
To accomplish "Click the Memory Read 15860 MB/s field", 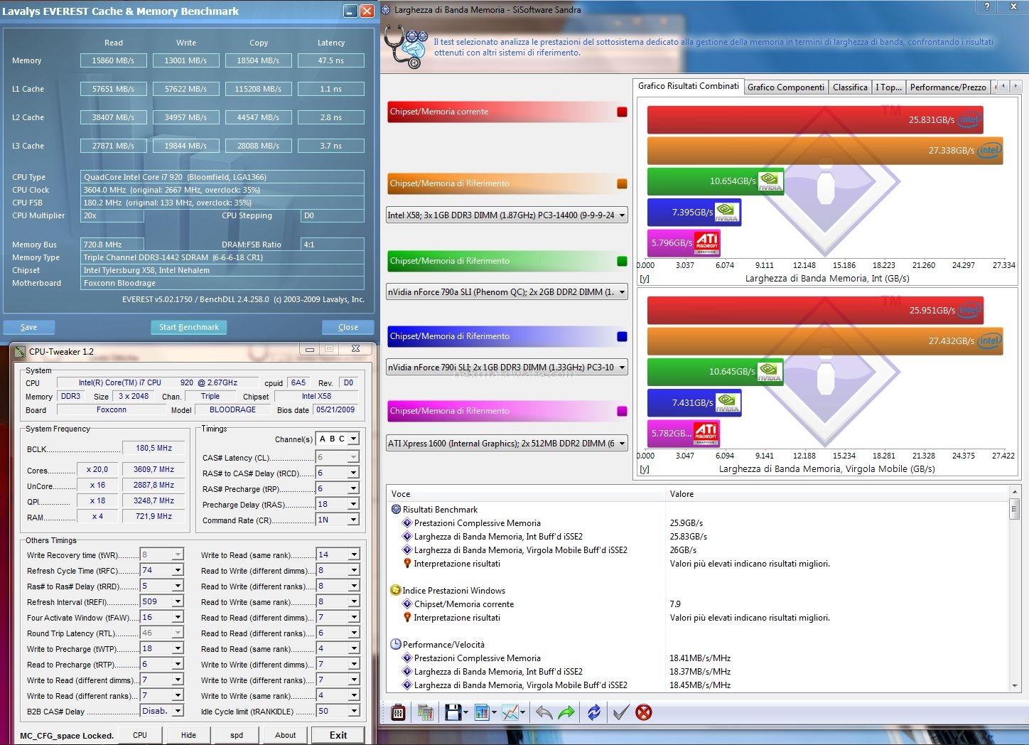I will click(114, 60).
